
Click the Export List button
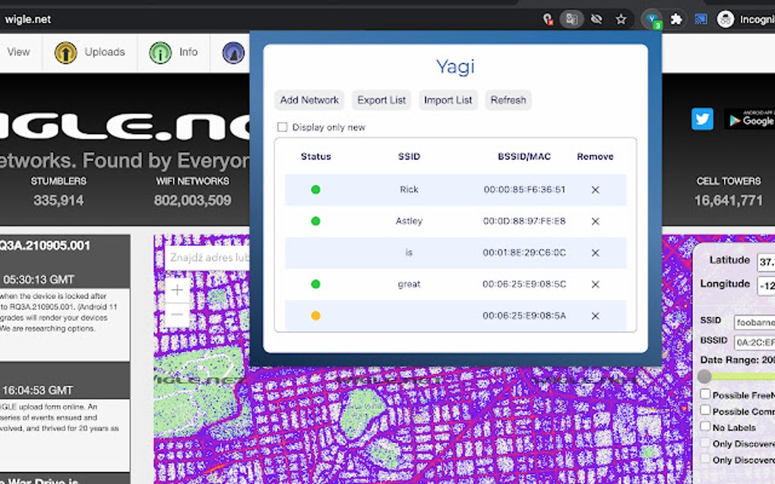click(381, 100)
